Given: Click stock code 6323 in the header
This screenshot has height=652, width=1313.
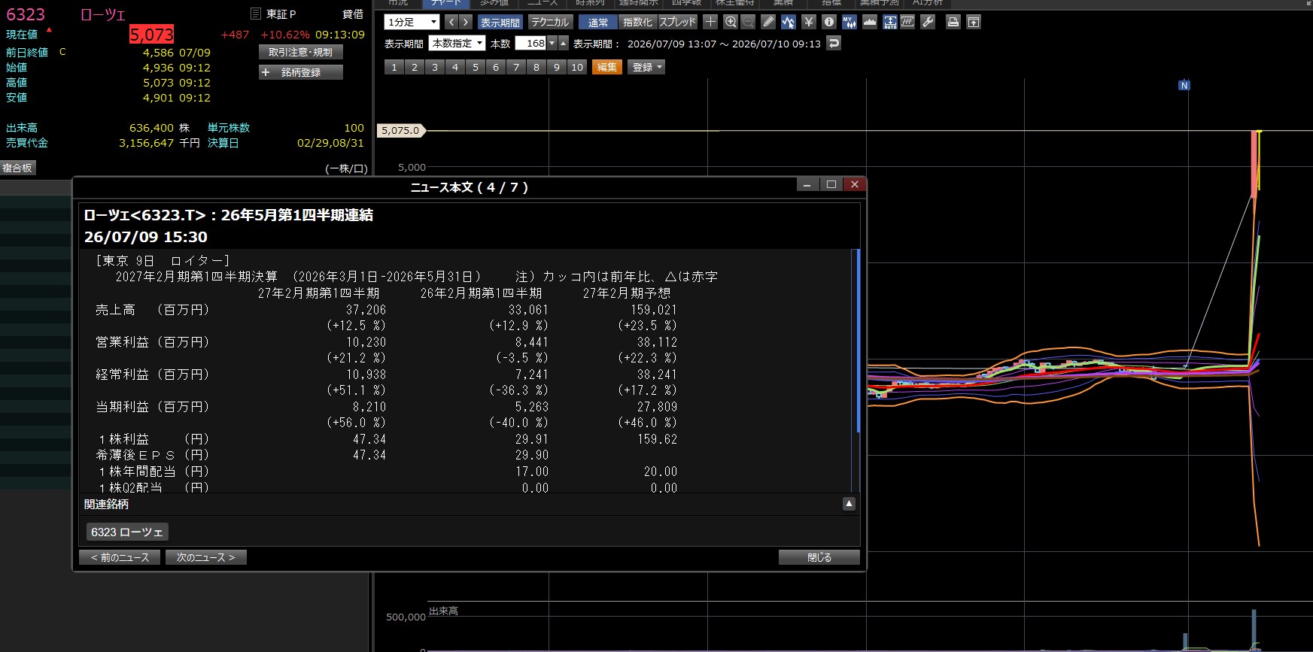Looking at the screenshot, I should (x=26, y=14).
